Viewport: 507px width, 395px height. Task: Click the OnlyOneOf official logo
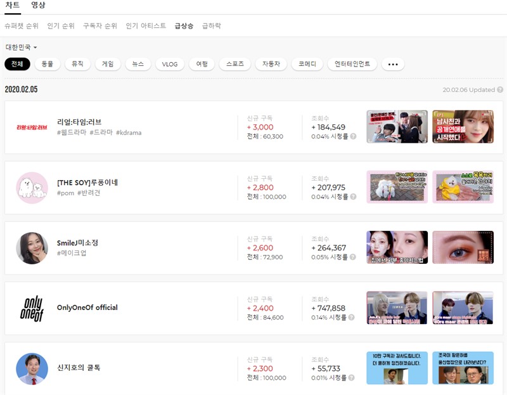pyautogui.click(x=32, y=308)
